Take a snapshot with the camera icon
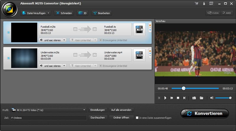 (x=194, y=98)
